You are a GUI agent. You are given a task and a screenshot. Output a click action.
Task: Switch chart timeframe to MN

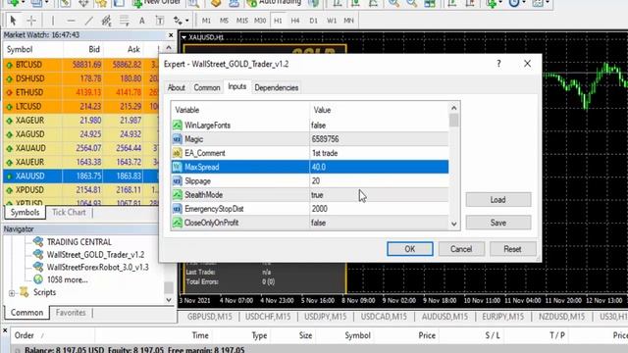[349, 21]
